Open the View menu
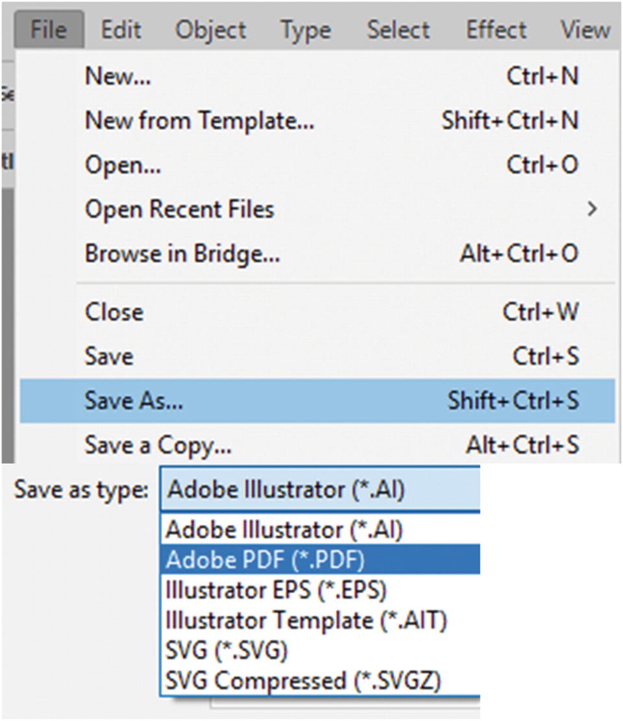 click(x=585, y=30)
